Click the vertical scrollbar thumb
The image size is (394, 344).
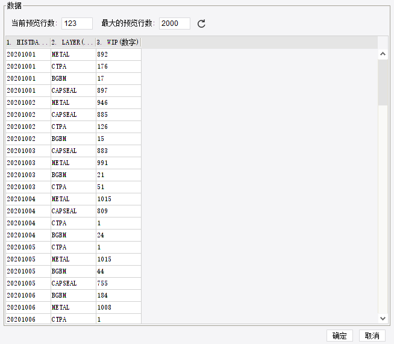[383, 83]
